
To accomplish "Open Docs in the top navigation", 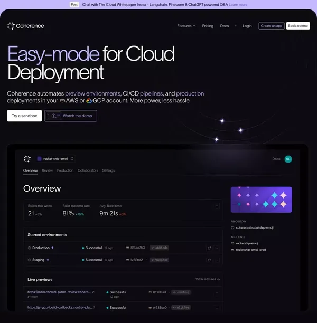I will [x=225, y=26].
